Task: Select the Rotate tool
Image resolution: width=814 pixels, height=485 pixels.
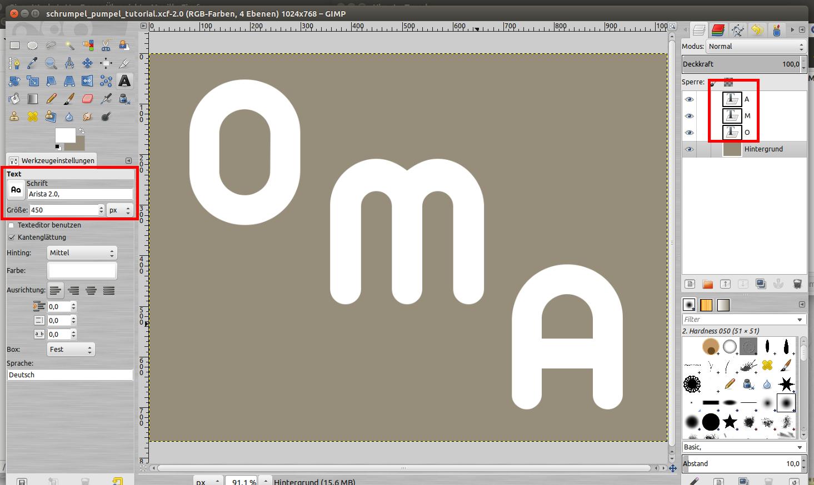Action: pyautogui.click(x=14, y=81)
